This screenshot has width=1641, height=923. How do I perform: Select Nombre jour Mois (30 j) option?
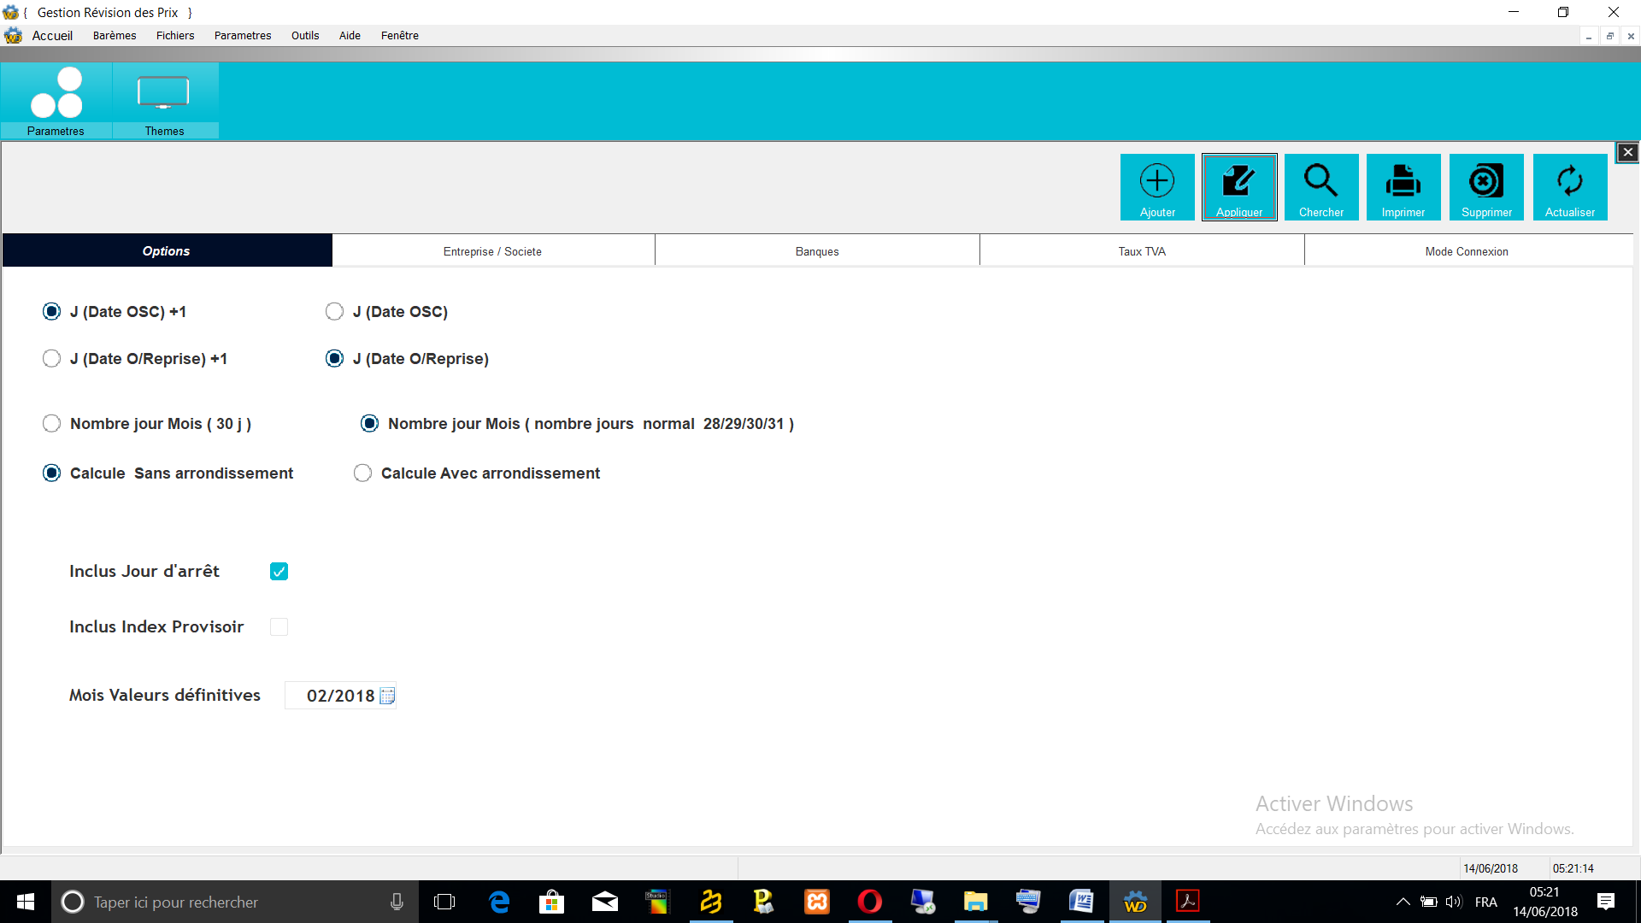click(52, 424)
